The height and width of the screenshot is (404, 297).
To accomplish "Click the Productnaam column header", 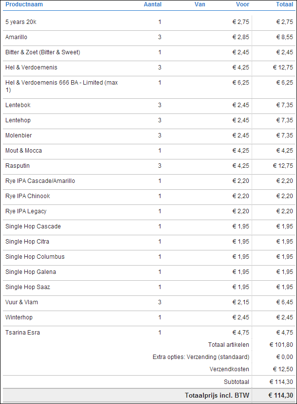I will pos(24,4).
